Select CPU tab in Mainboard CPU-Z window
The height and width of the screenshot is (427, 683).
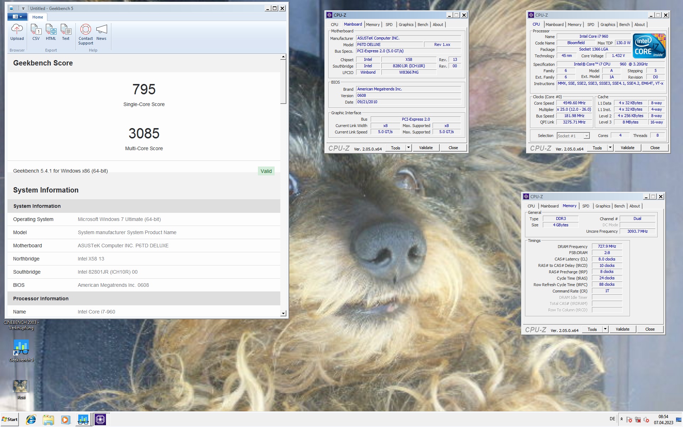(334, 25)
